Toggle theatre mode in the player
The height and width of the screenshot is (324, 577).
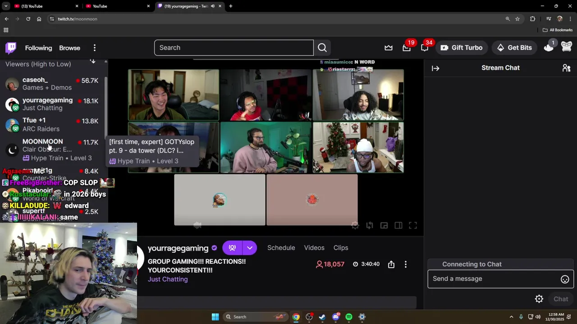tap(398, 225)
